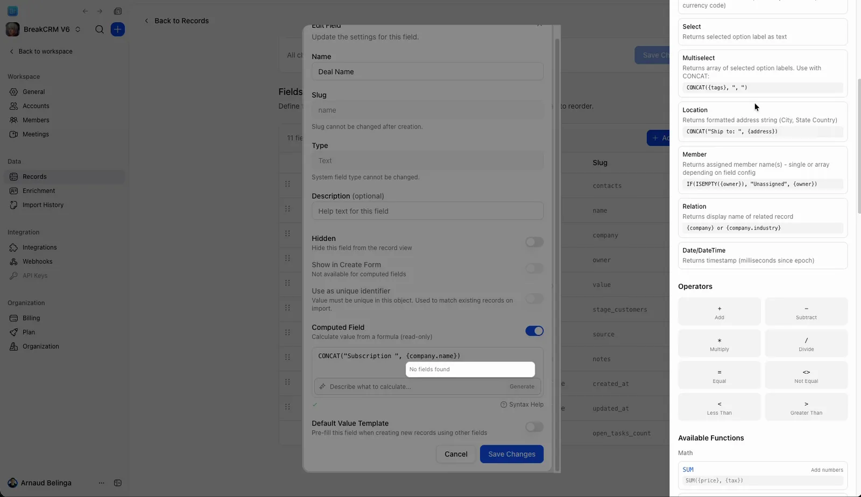861x497 pixels.
Task: Toggle the Hidden switch
Action: click(x=534, y=242)
